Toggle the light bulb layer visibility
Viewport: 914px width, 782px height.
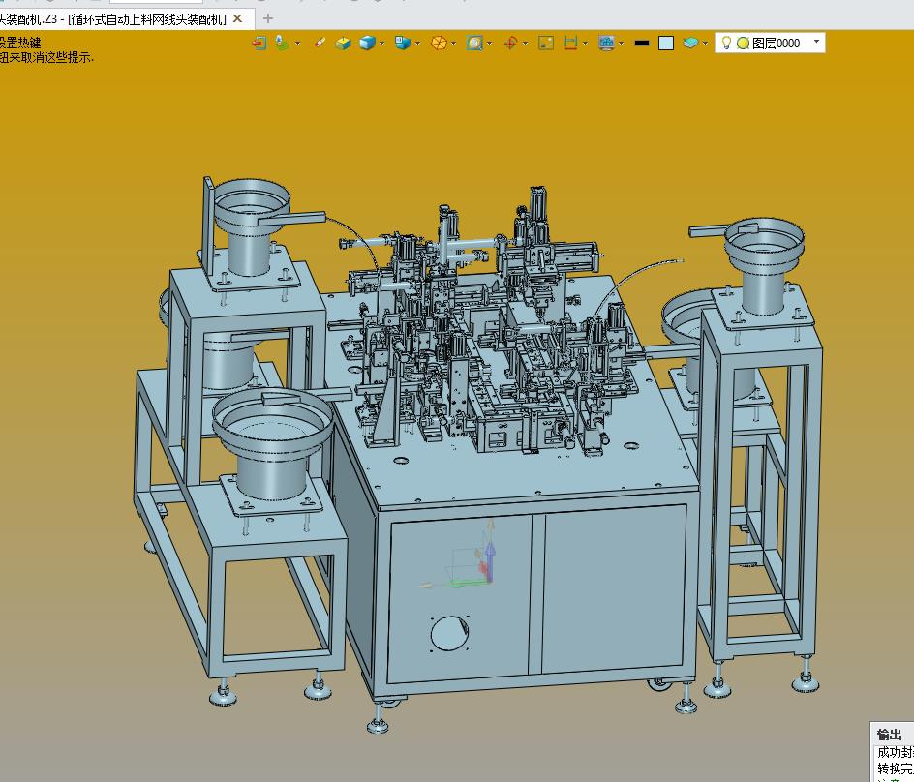(x=726, y=43)
